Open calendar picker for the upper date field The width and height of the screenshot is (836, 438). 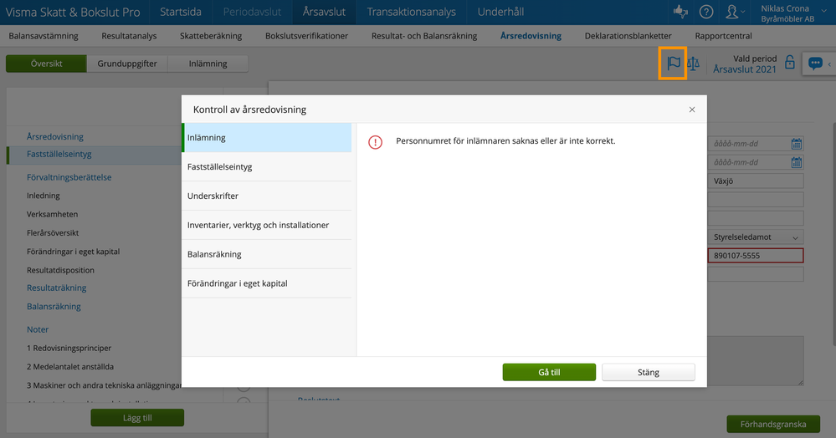click(x=797, y=144)
